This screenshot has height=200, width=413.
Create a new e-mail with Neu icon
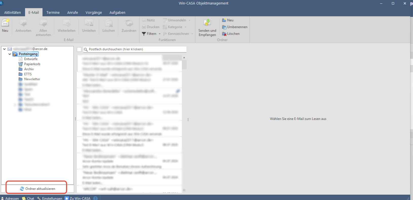(x=5, y=23)
